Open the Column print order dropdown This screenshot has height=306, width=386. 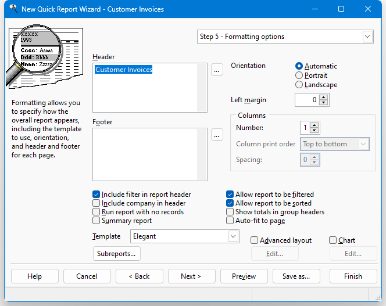click(x=334, y=144)
